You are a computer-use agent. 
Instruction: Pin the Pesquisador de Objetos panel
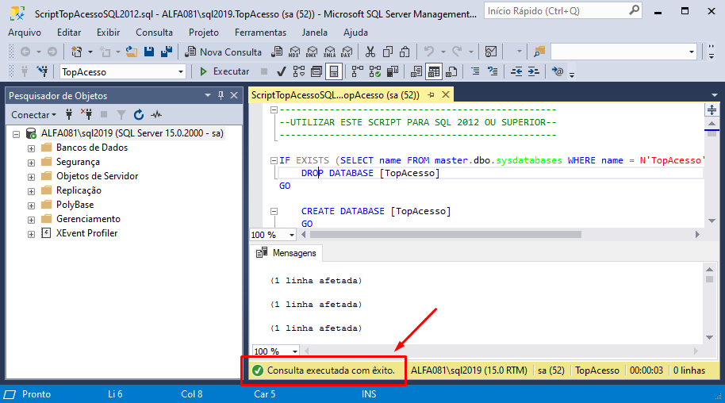pos(221,95)
